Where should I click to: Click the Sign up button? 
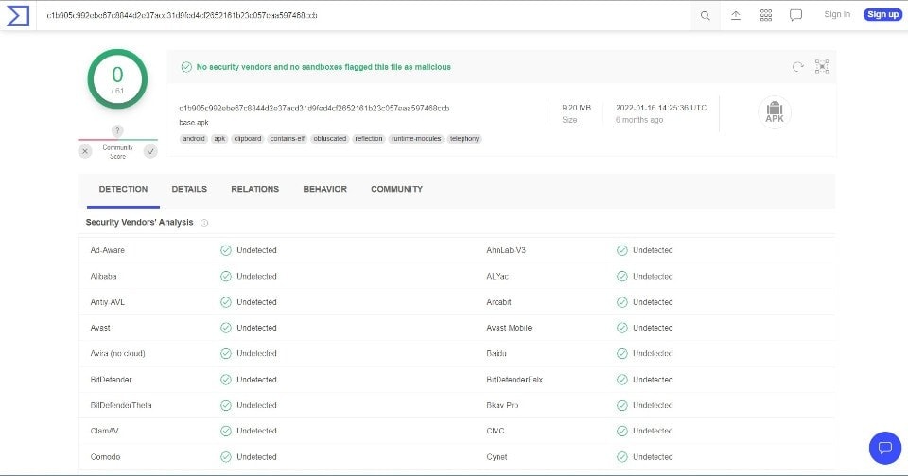(x=882, y=14)
